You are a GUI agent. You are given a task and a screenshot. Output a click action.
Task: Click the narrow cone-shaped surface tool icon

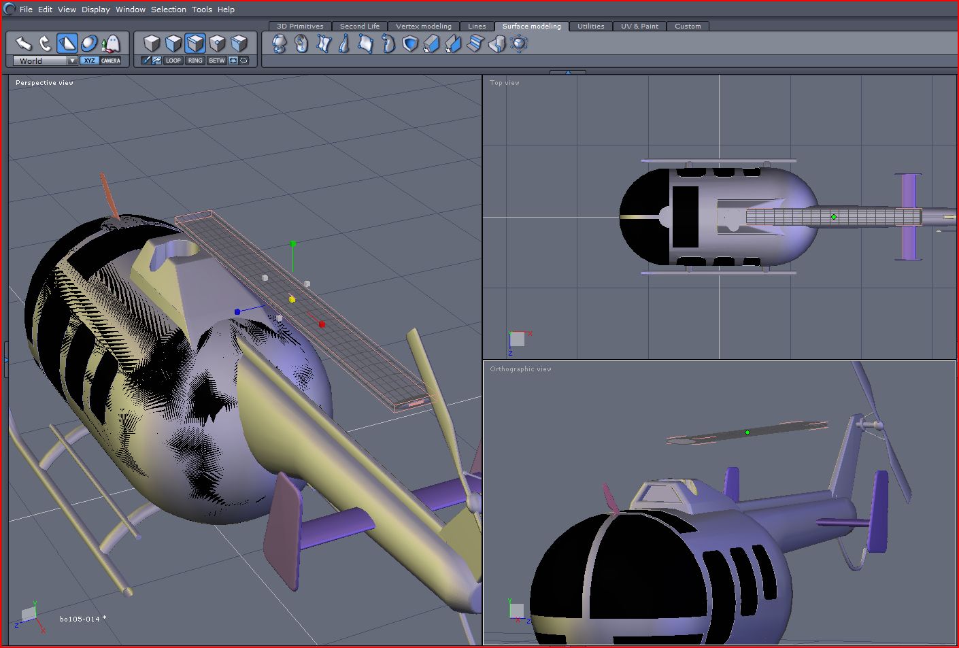[x=344, y=44]
